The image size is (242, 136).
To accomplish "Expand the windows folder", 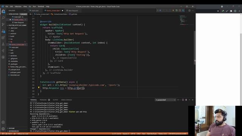I will (17, 56).
